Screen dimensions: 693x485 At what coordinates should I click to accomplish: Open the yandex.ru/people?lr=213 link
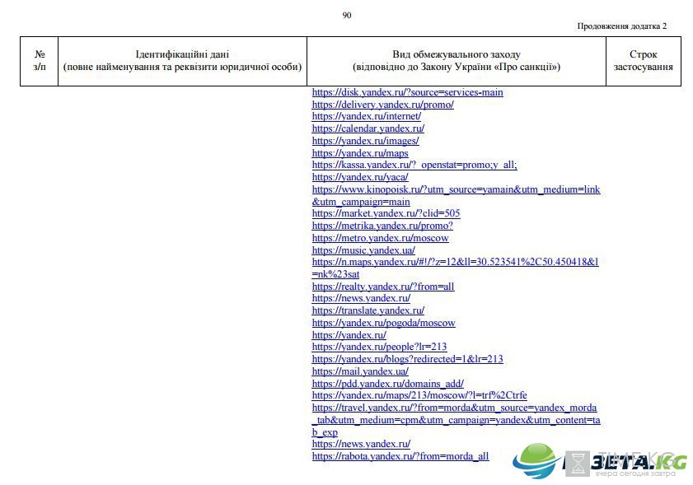379,347
